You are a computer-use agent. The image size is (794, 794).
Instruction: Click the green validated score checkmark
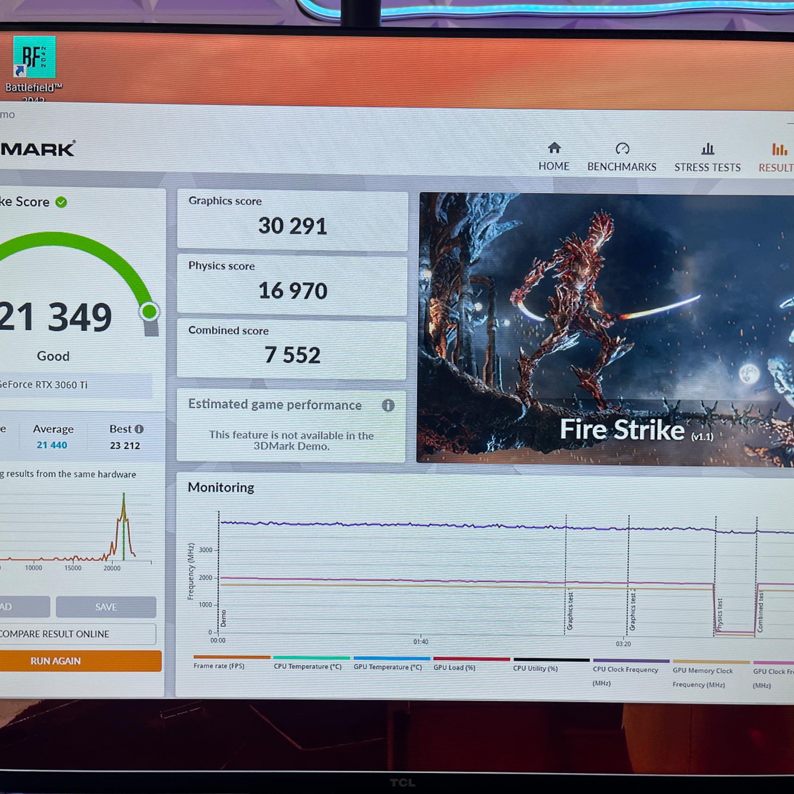61,202
